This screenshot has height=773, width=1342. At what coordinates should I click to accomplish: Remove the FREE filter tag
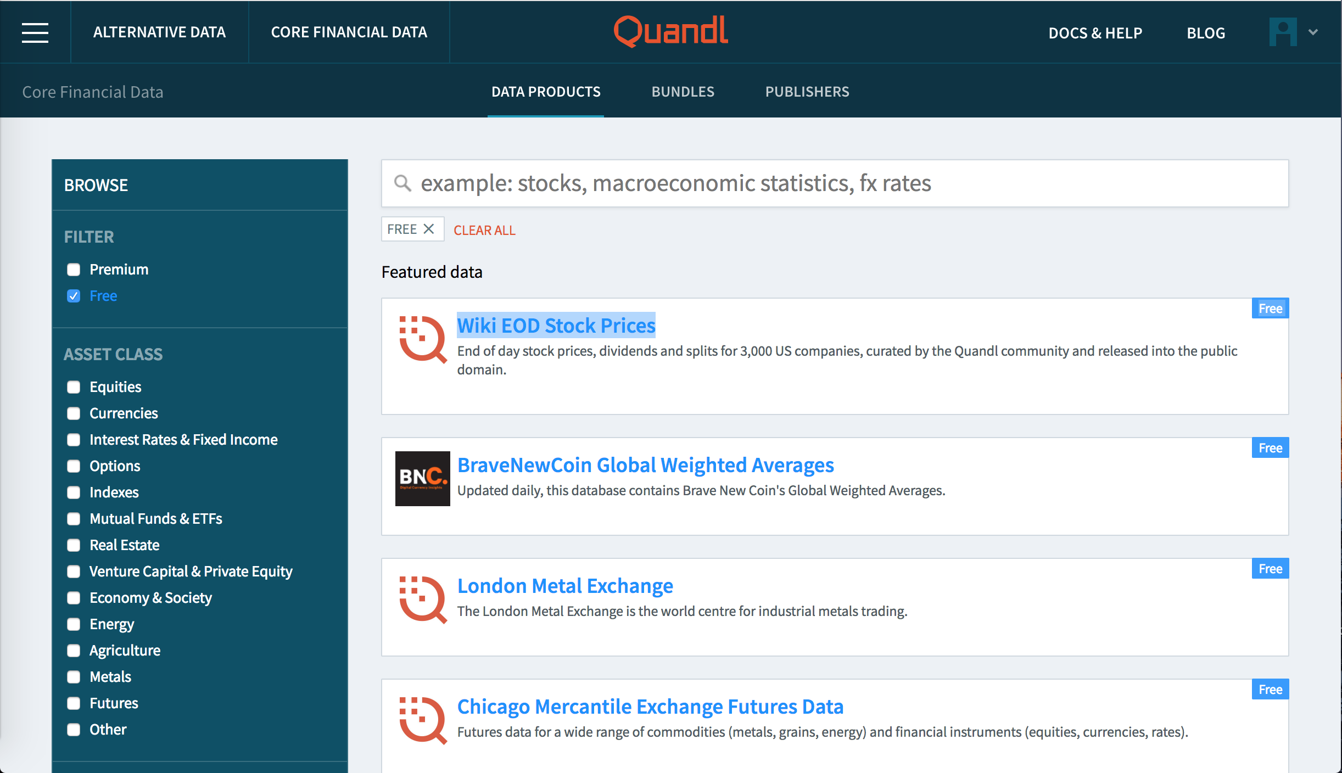429,229
